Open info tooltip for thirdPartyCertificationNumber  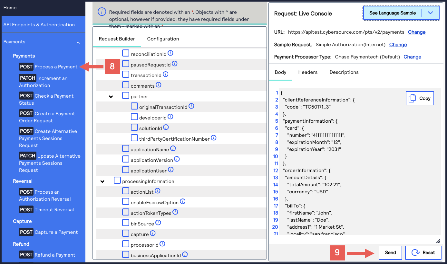213,138
